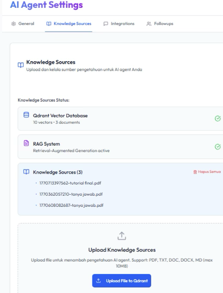Select 1770608082687-tanya jawab.pdf entry
The image size is (223, 293).
coord(71,206)
